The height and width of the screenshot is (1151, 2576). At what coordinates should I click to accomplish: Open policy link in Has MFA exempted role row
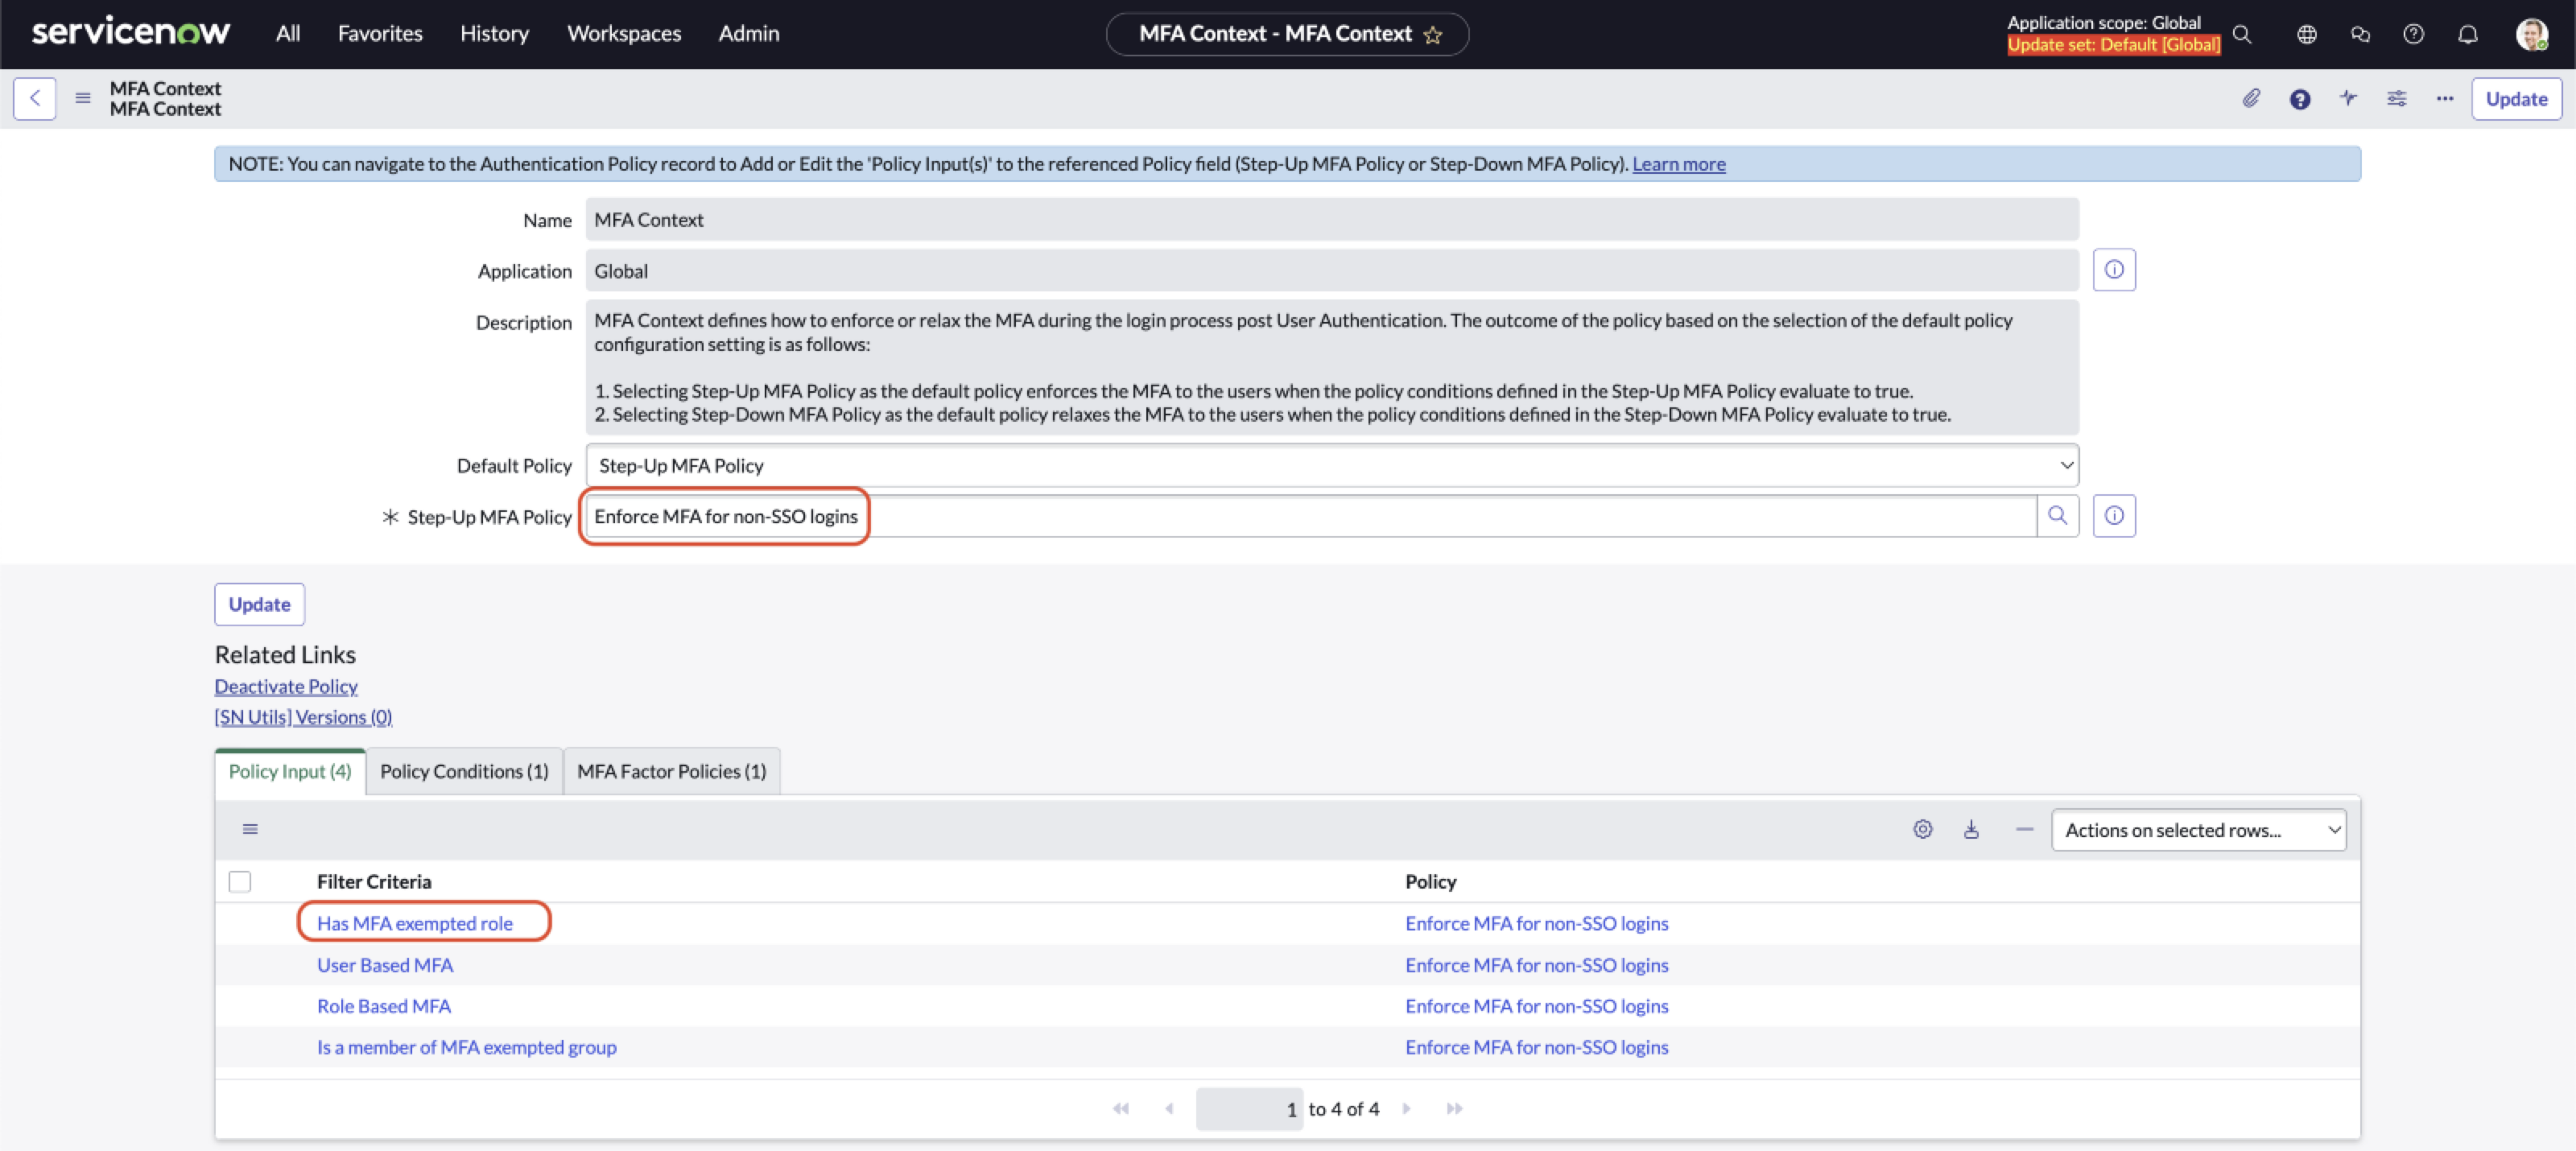[x=1537, y=923]
